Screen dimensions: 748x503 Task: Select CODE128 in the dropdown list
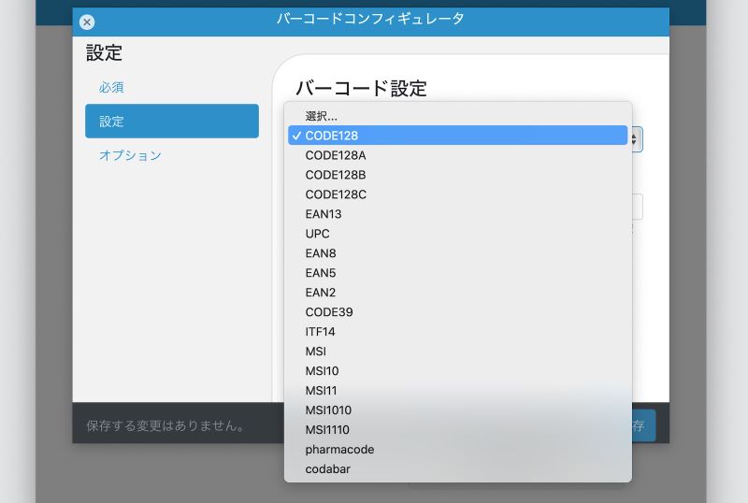457,136
